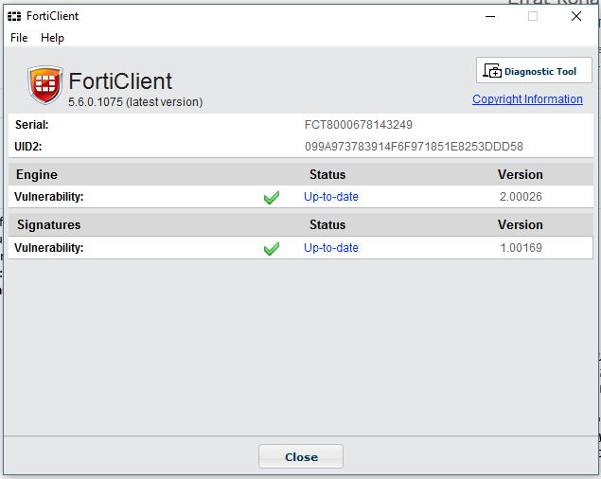Click the Engine section header

(38, 174)
